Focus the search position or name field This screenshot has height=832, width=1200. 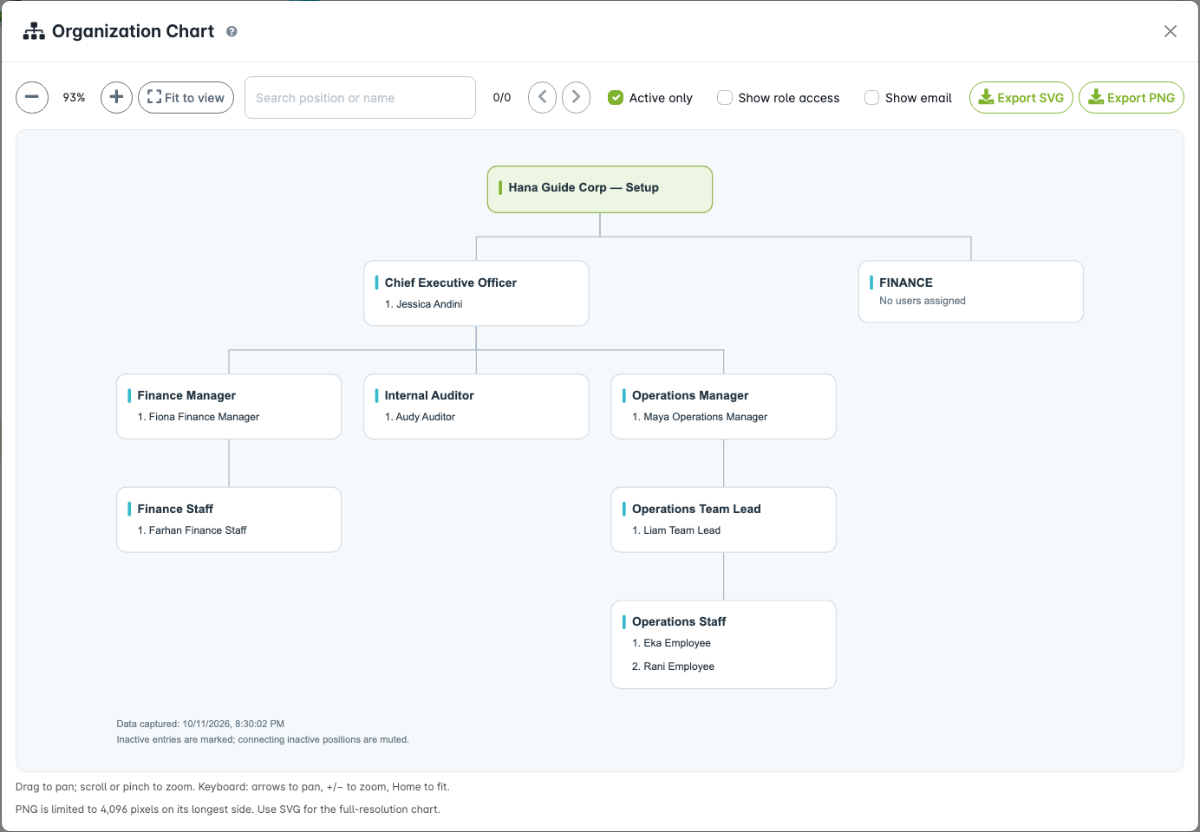click(360, 97)
